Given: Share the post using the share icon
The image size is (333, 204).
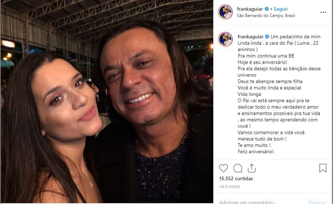Looking at the screenshot, I should [252, 168].
